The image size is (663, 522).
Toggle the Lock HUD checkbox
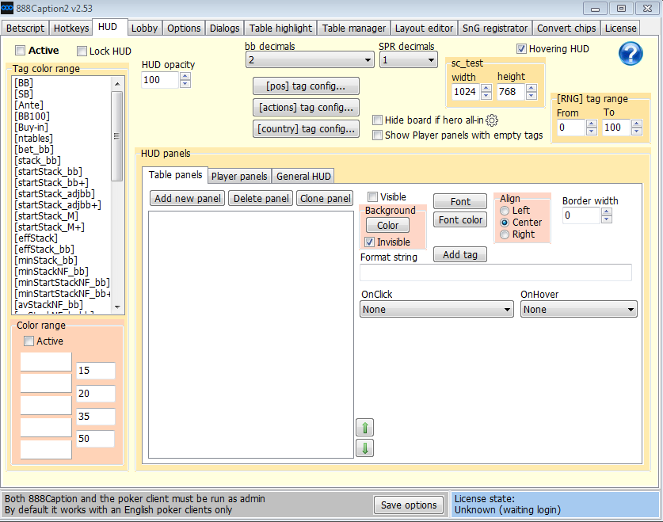click(x=82, y=51)
